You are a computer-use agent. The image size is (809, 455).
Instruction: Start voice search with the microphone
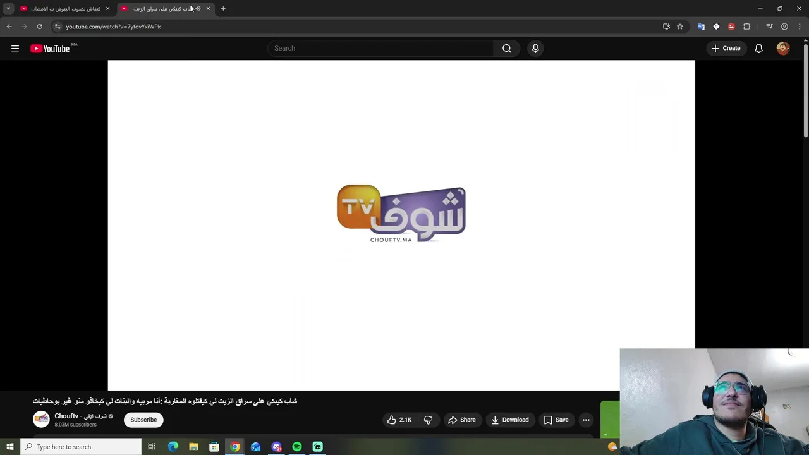pyautogui.click(x=535, y=48)
